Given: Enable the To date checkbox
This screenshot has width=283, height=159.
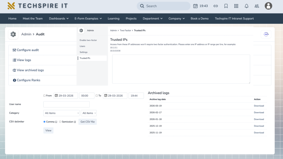Looking at the screenshot, I should click(97, 96).
